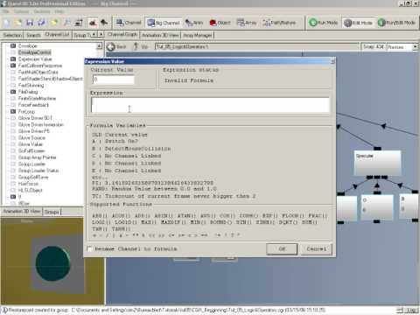Close the Expression Value dialog

[x=332, y=61]
